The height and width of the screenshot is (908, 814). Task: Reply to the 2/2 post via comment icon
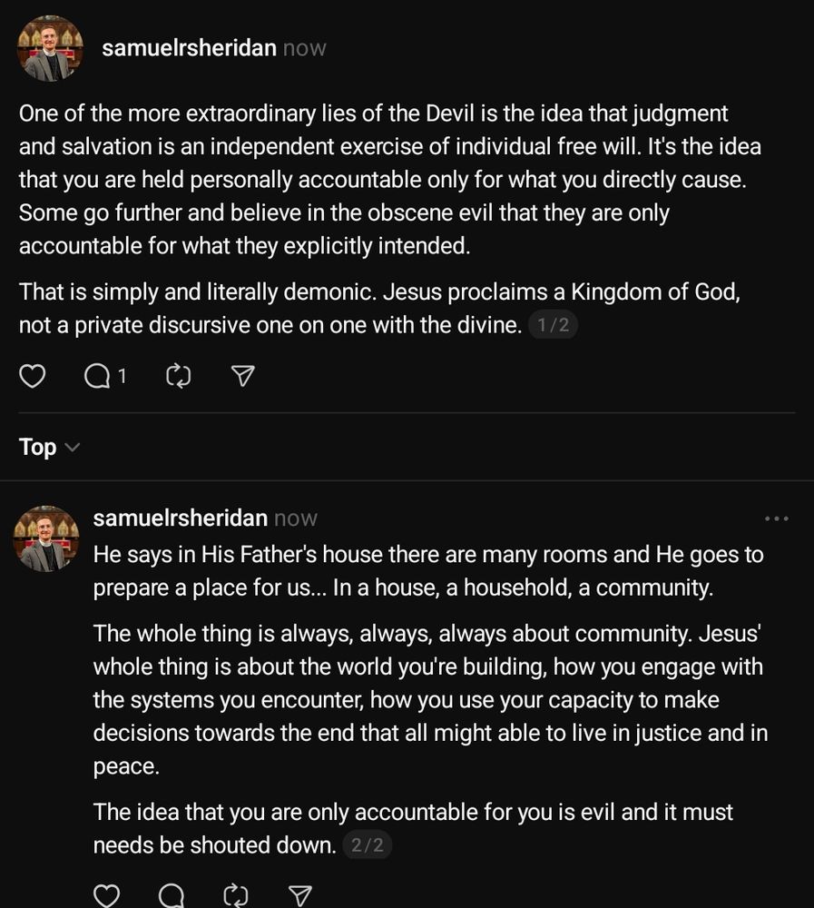[172, 896]
